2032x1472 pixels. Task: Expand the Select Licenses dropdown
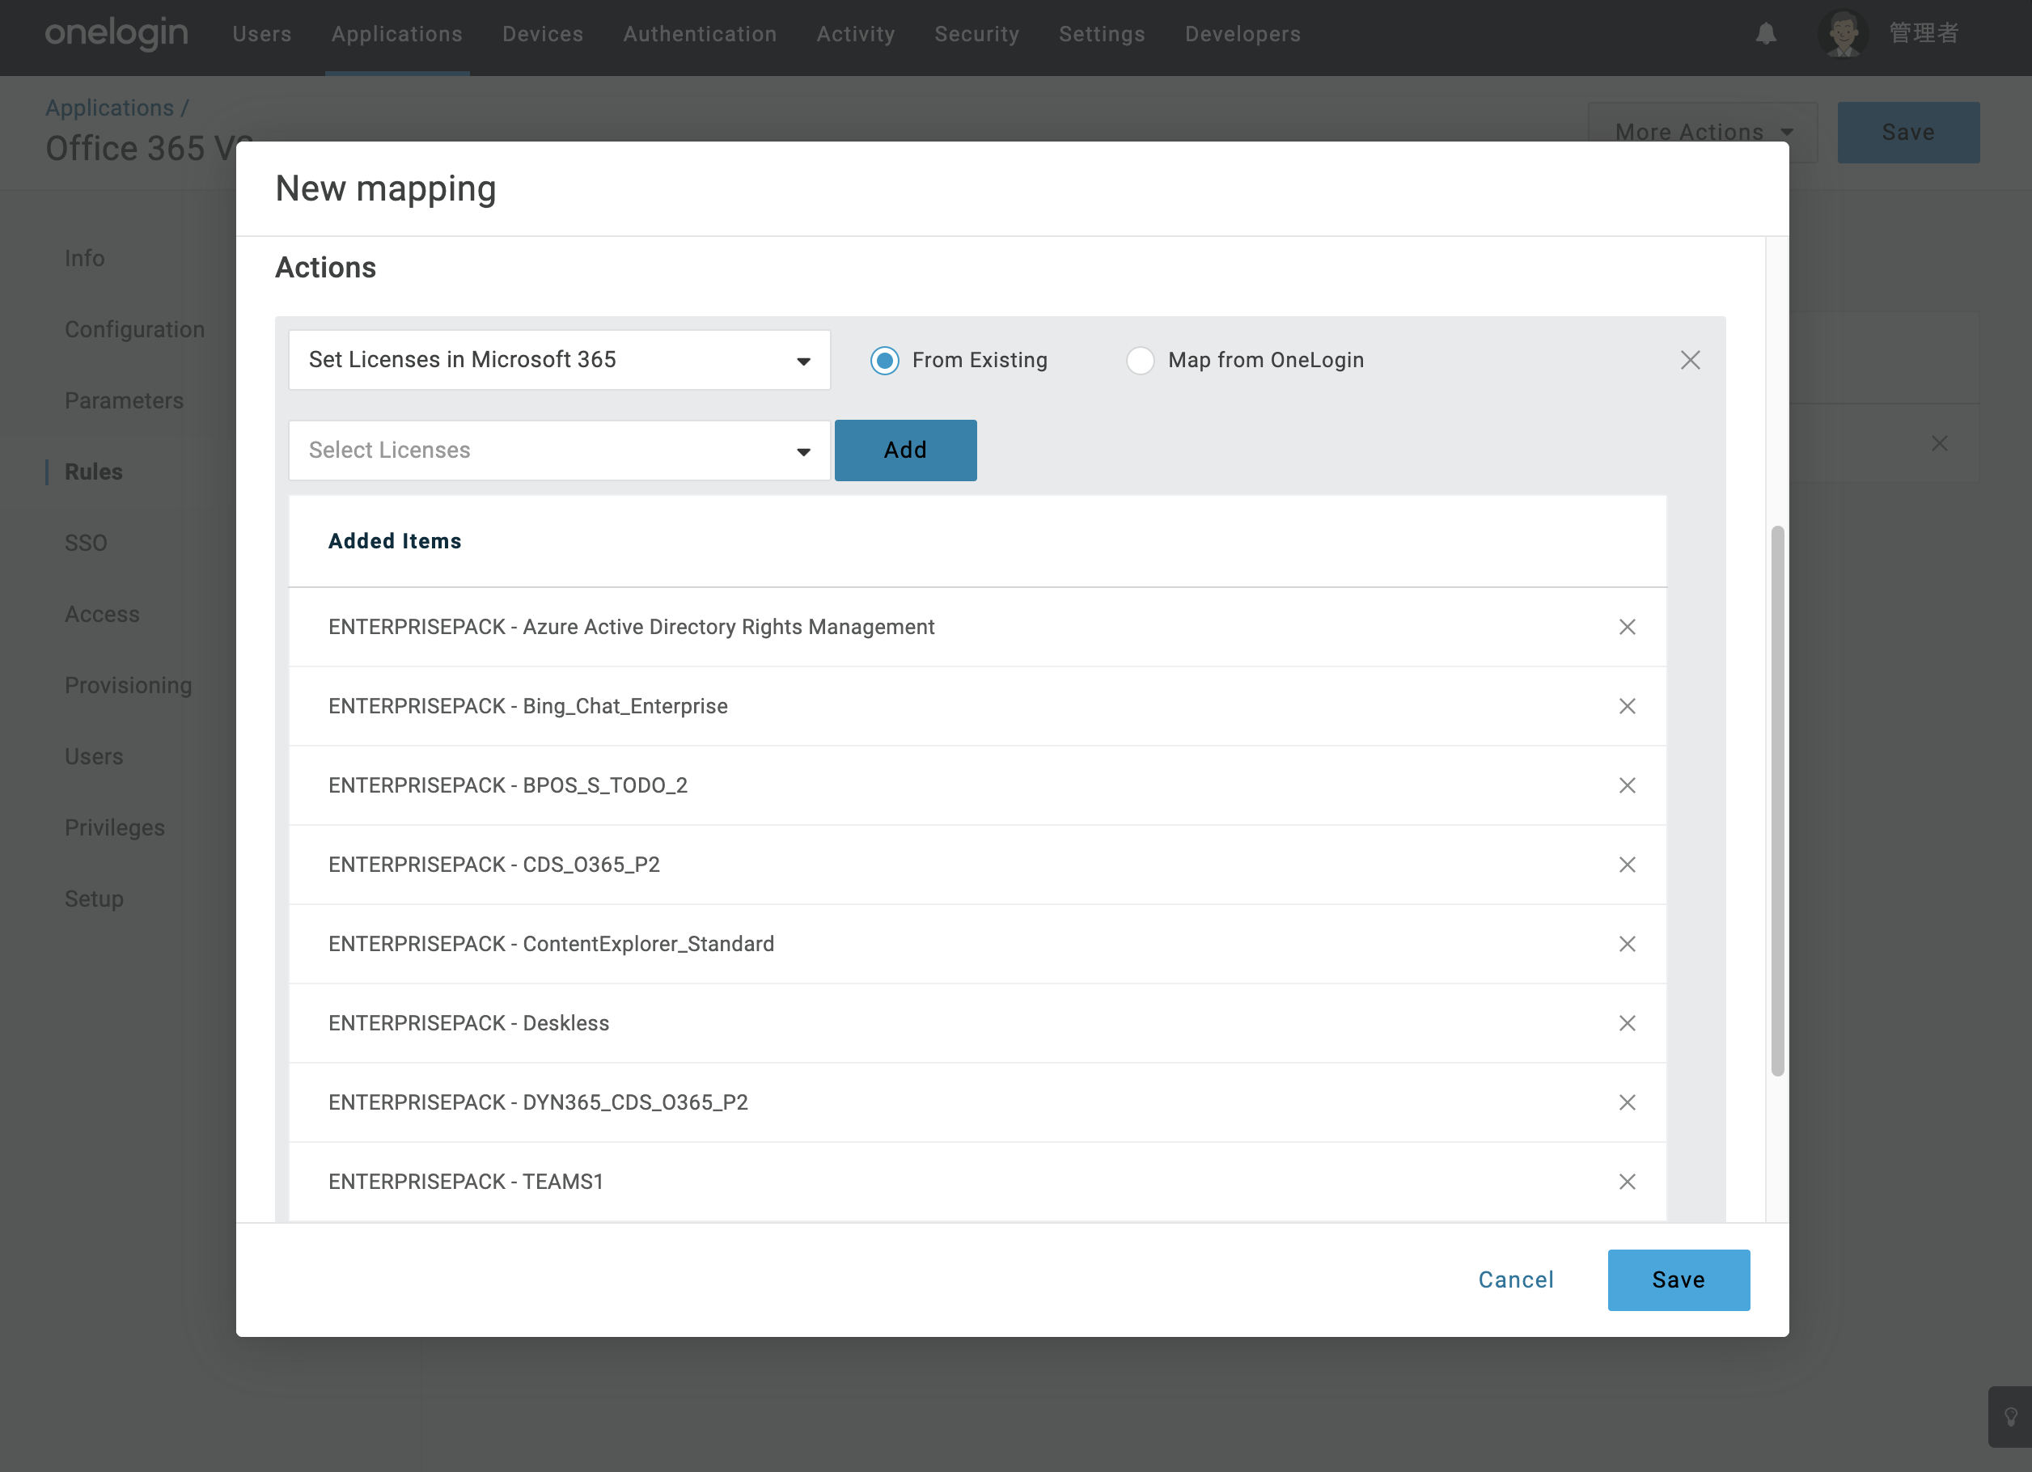pyautogui.click(x=559, y=450)
